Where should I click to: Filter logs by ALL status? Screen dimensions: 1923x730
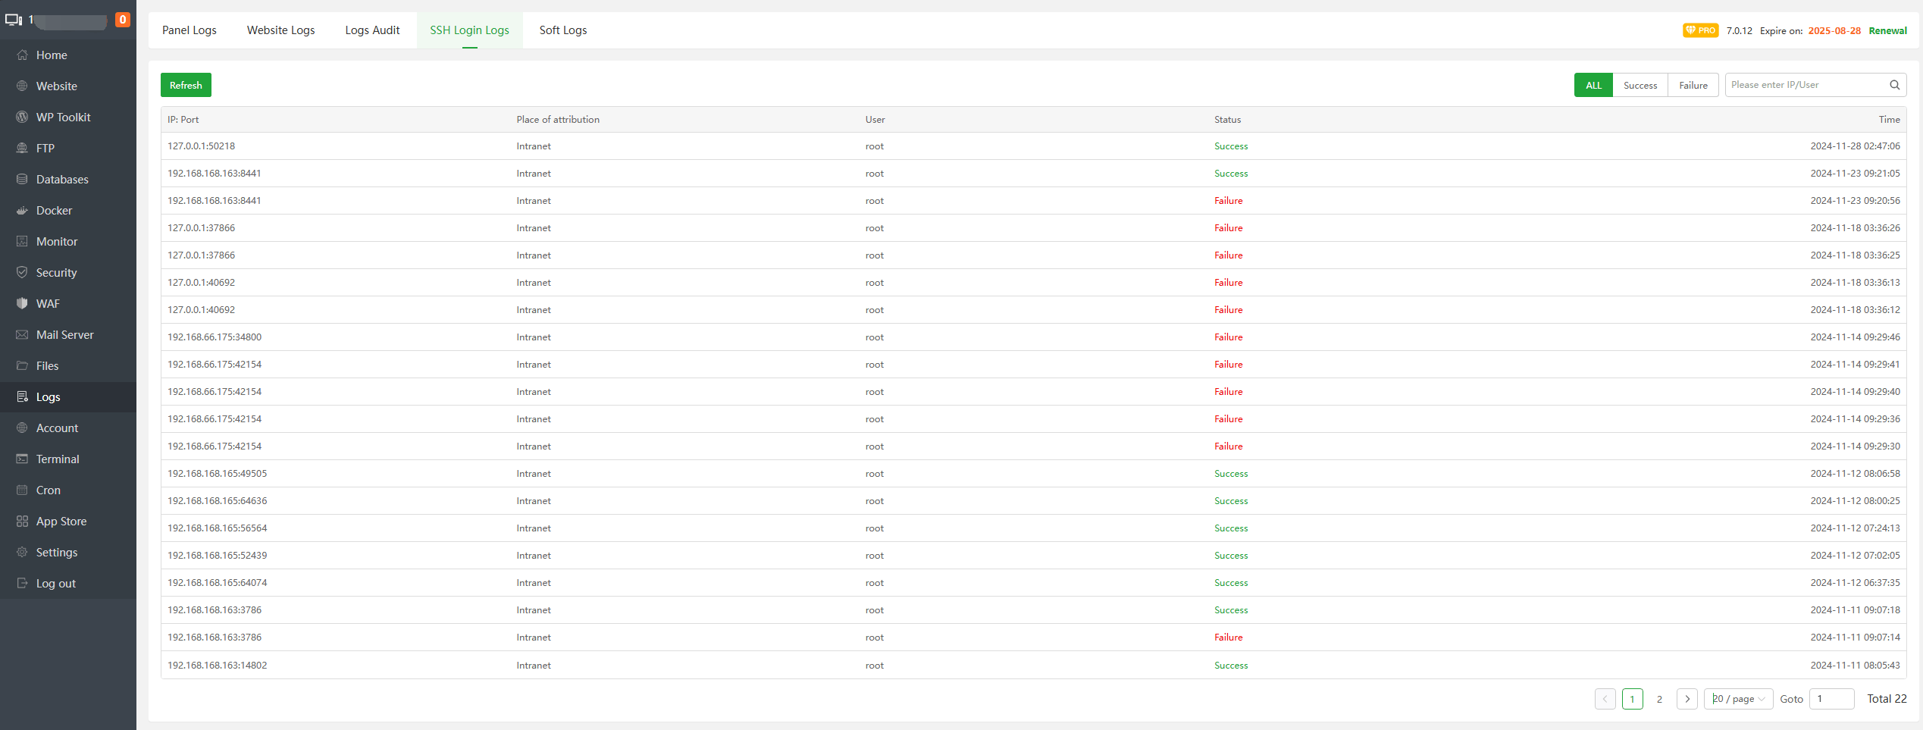tap(1593, 86)
